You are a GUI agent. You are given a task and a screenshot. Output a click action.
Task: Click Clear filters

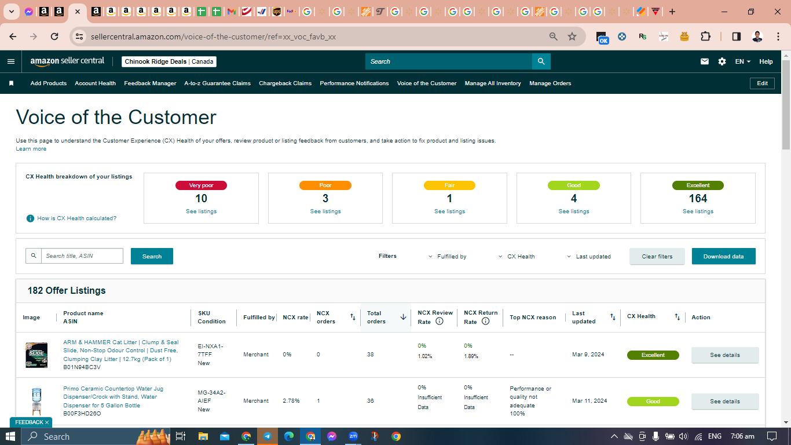click(x=657, y=256)
